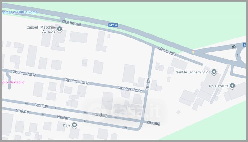This screenshot has height=142, width=248.
Task: Click the Dolce Risveglio place label
Action: point(13,82)
